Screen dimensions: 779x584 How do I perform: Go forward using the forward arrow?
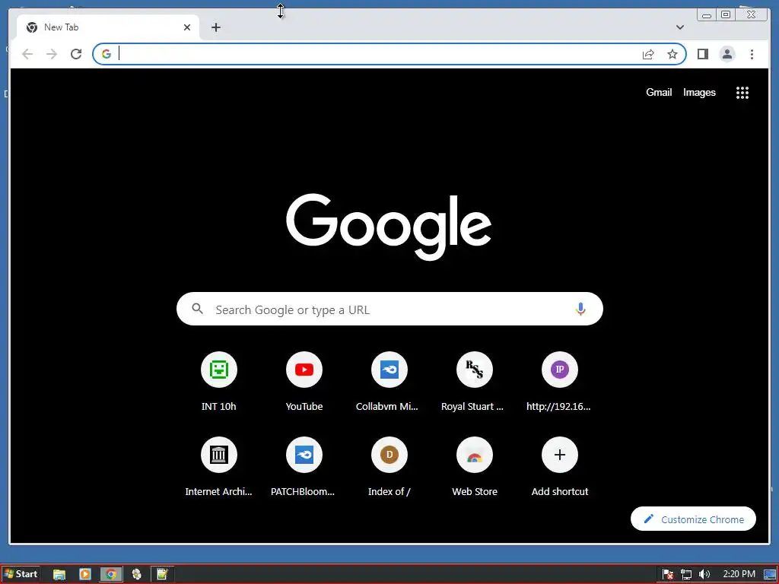52,54
